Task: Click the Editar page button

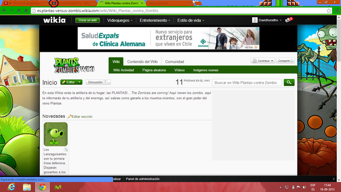Action: pos(69,82)
